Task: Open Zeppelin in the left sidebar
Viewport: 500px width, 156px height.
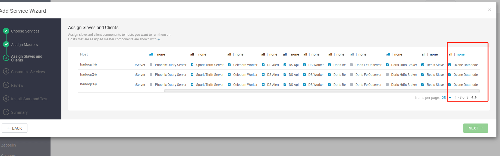Action: click(x=8, y=145)
